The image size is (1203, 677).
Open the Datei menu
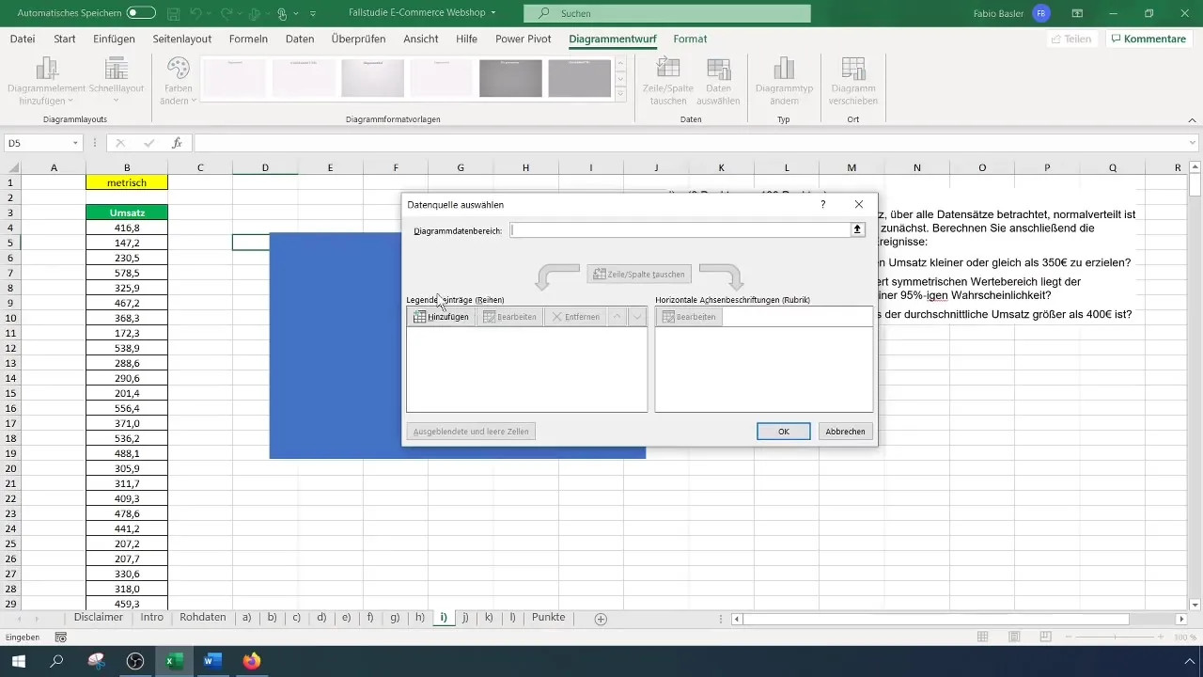[x=23, y=39]
